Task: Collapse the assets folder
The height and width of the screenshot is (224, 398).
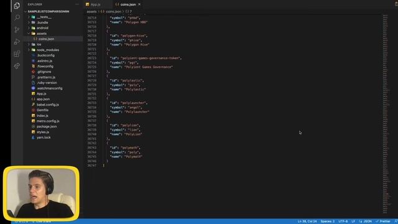Action: (x=42, y=34)
